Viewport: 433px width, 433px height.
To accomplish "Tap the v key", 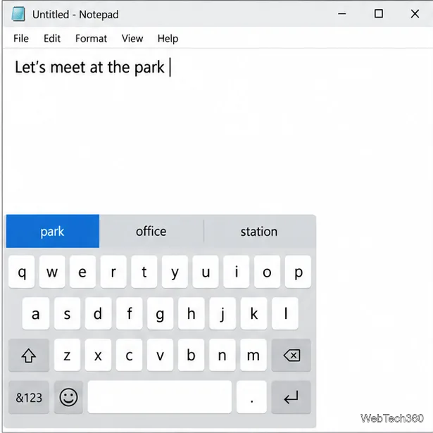I will coord(160,356).
